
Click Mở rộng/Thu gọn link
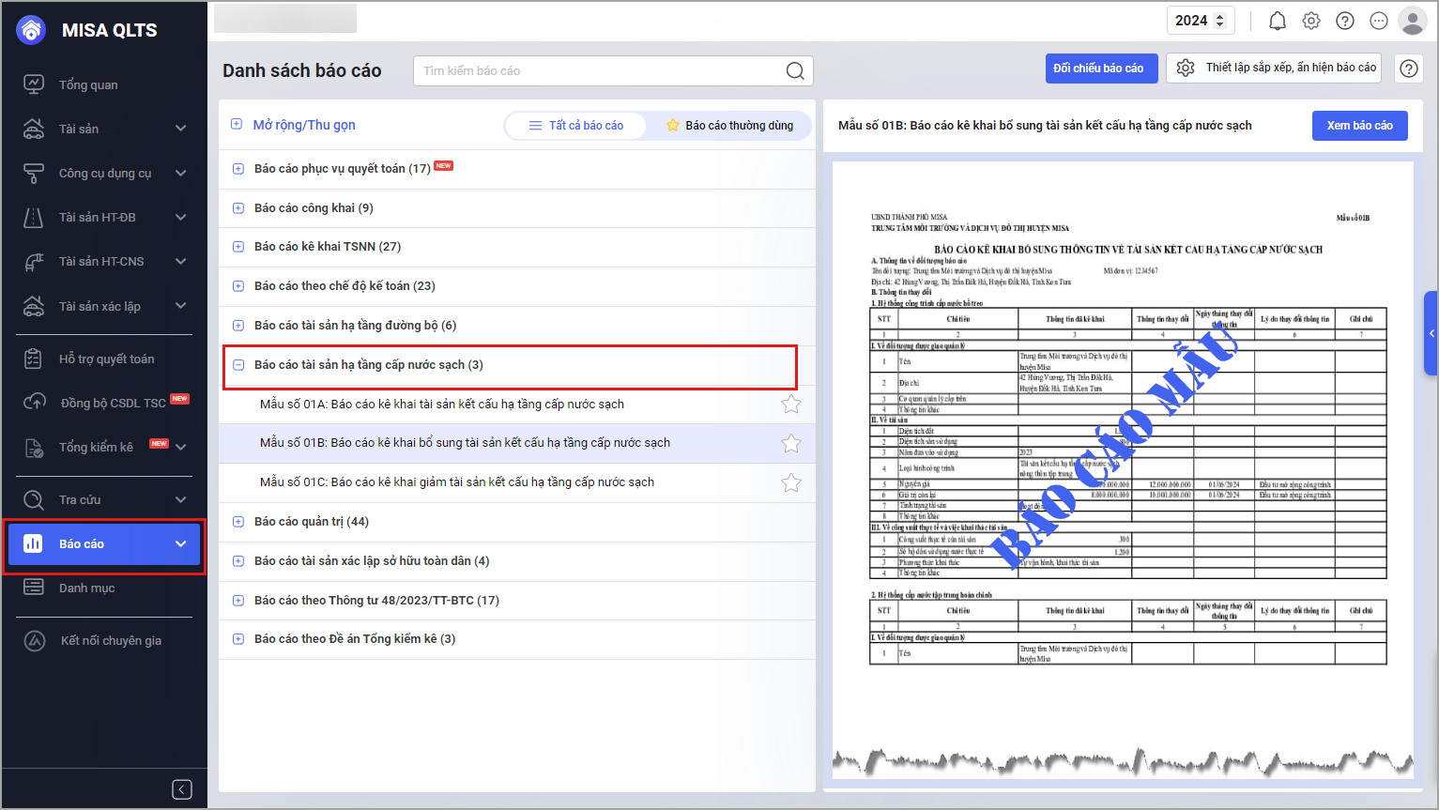[304, 125]
